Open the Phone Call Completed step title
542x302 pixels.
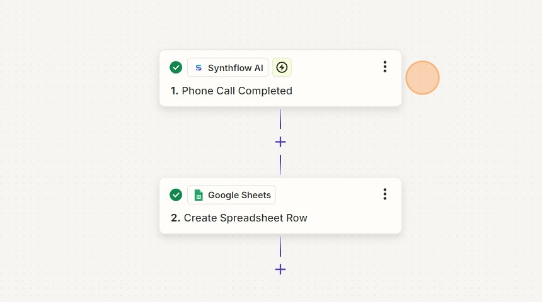(236, 91)
